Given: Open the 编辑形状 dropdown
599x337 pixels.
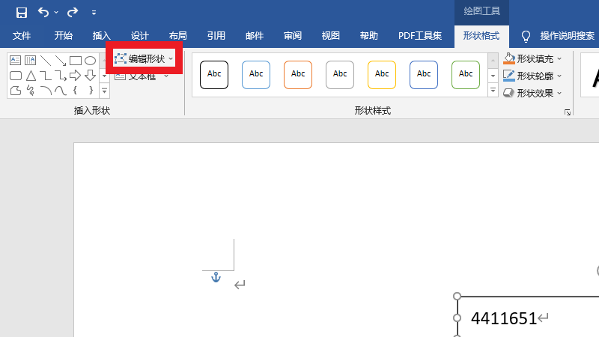Looking at the screenshot, I should (x=144, y=58).
